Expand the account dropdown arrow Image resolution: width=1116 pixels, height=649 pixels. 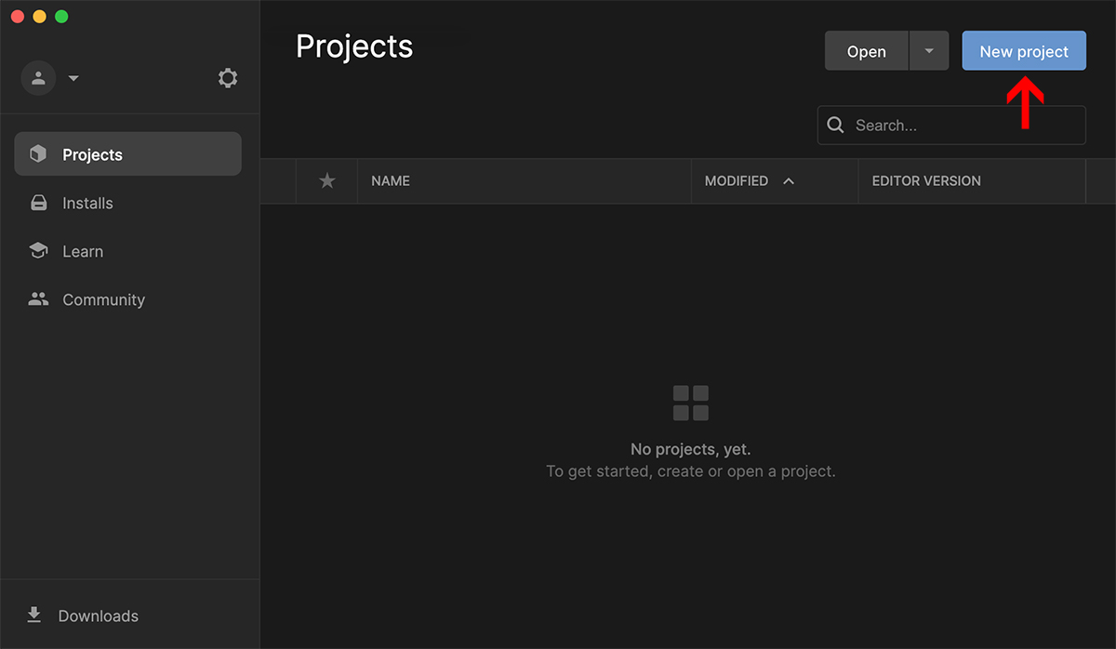tap(73, 78)
